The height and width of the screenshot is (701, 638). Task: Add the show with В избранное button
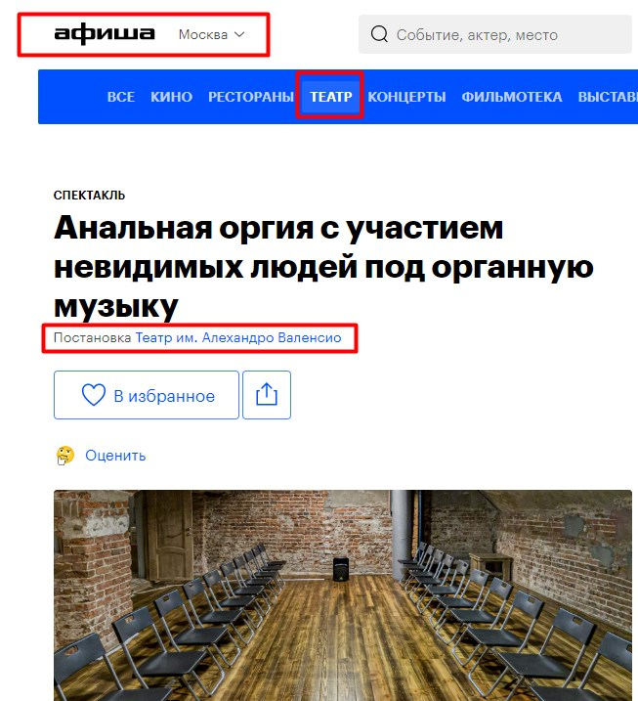(x=147, y=395)
